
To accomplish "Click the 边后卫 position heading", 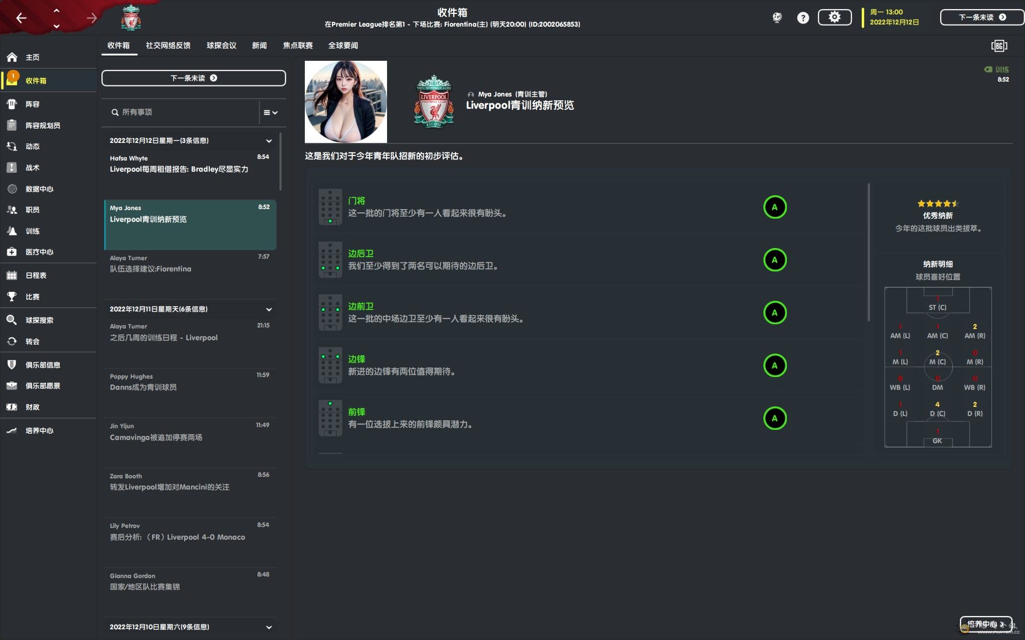I will [x=361, y=253].
